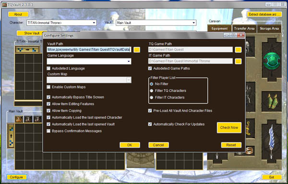Click the IT Game Path browse button

238,61
